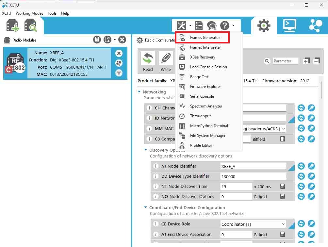The image size is (328, 247).
Task: Open bitfield calculator for A1 End Device Association
Action: (x=282, y=234)
